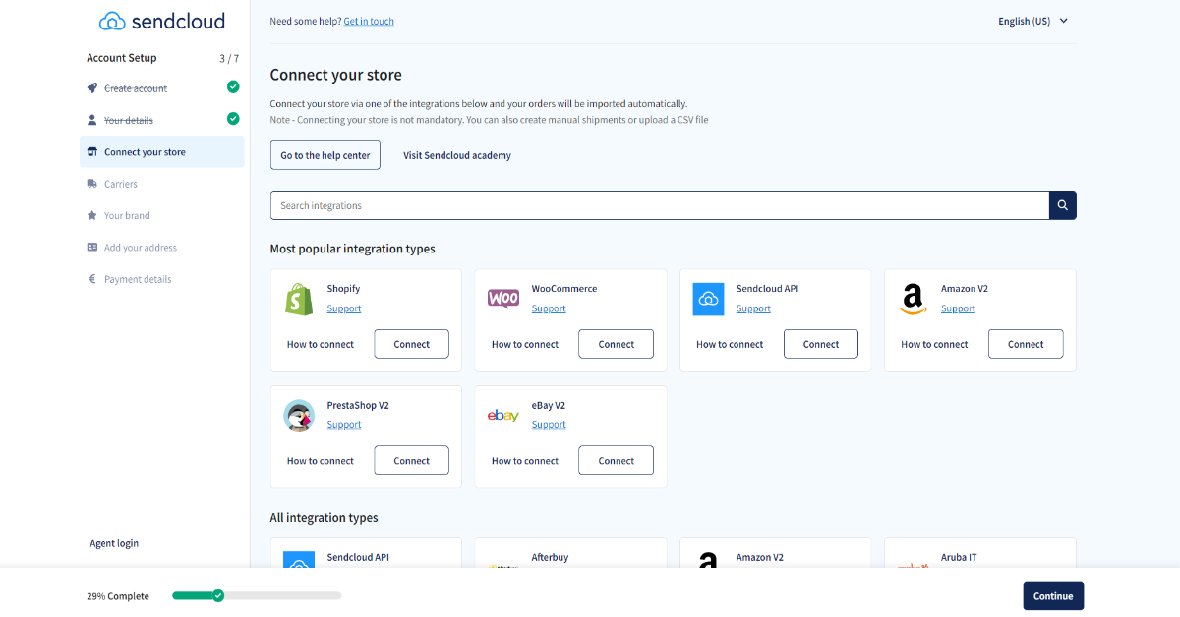This screenshot has width=1180, height=617.
Task: Open eBay V2 Support link
Action: [549, 425]
